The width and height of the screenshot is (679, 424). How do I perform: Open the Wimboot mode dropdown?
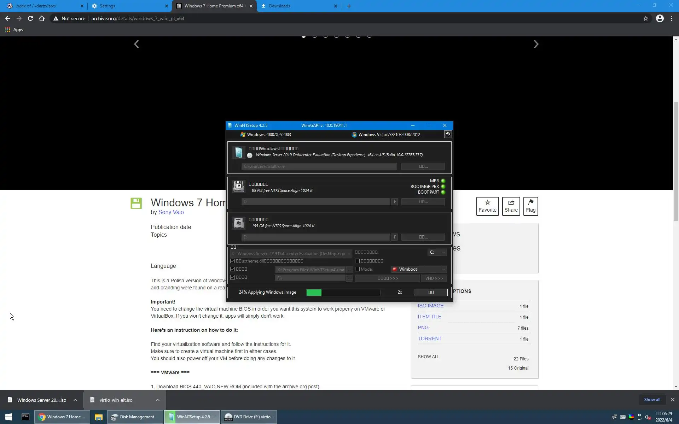tap(419, 269)
